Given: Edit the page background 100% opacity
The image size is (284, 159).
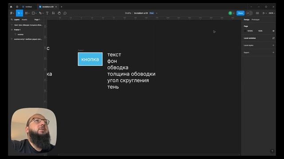Looking at the screenshot, I should 260,31.
